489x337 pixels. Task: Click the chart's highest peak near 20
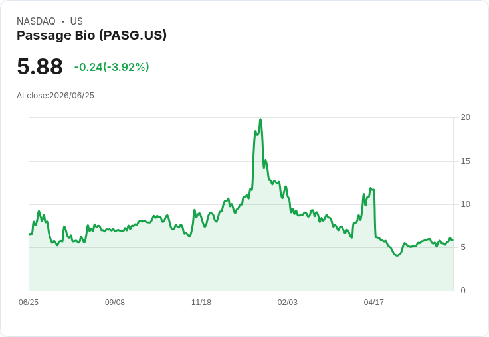[x=260, y=119]
